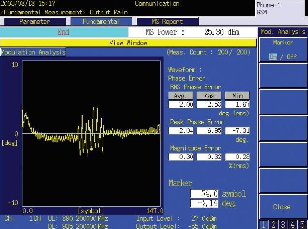Click RMS Phase Error average value 2.00

pyautogui.click(x=181, y=104)
